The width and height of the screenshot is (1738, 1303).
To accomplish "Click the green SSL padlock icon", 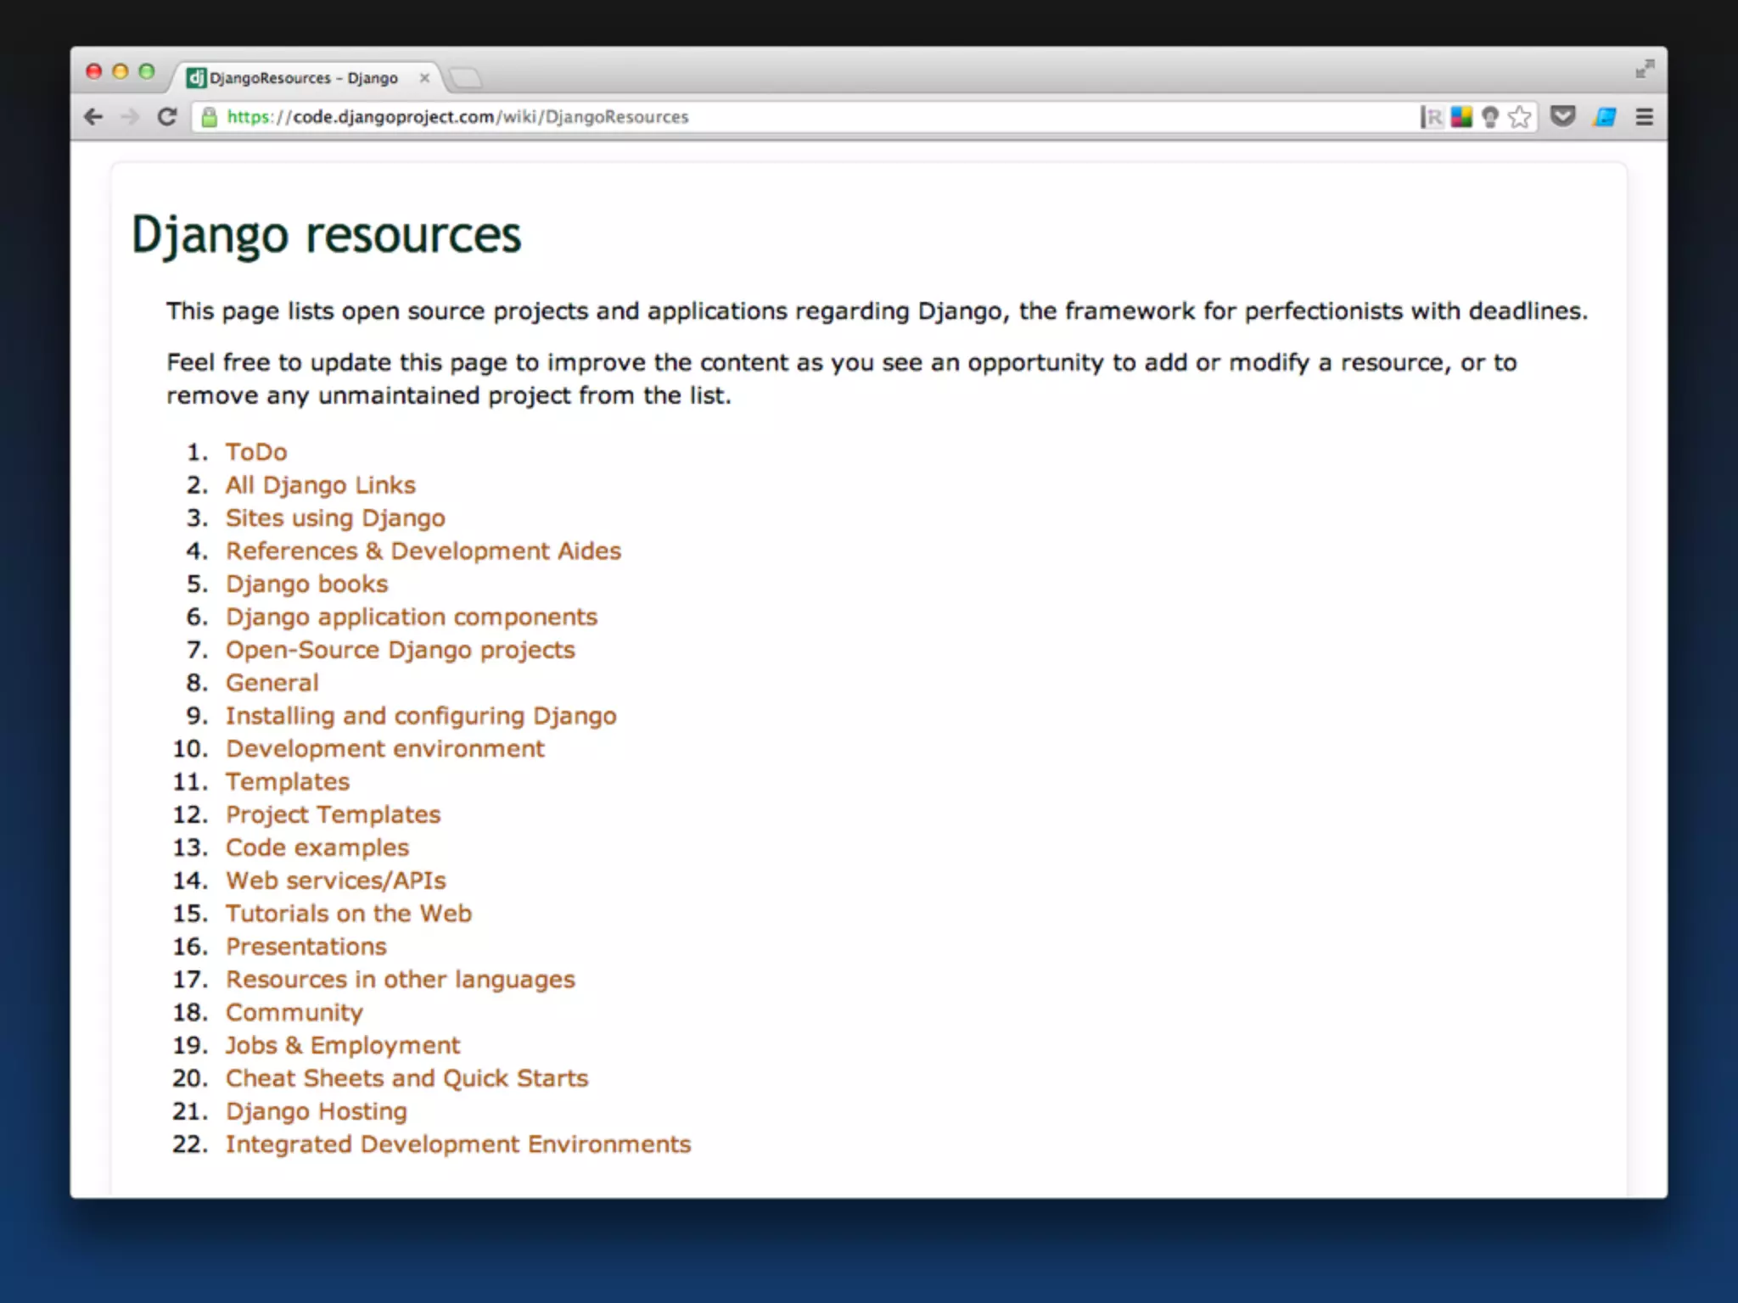I will (210, 117).
